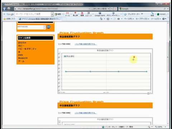This screenshot has width=172, height=129.
Task: Go forward with the browser Forward button
Action: [x=9, y=9]
